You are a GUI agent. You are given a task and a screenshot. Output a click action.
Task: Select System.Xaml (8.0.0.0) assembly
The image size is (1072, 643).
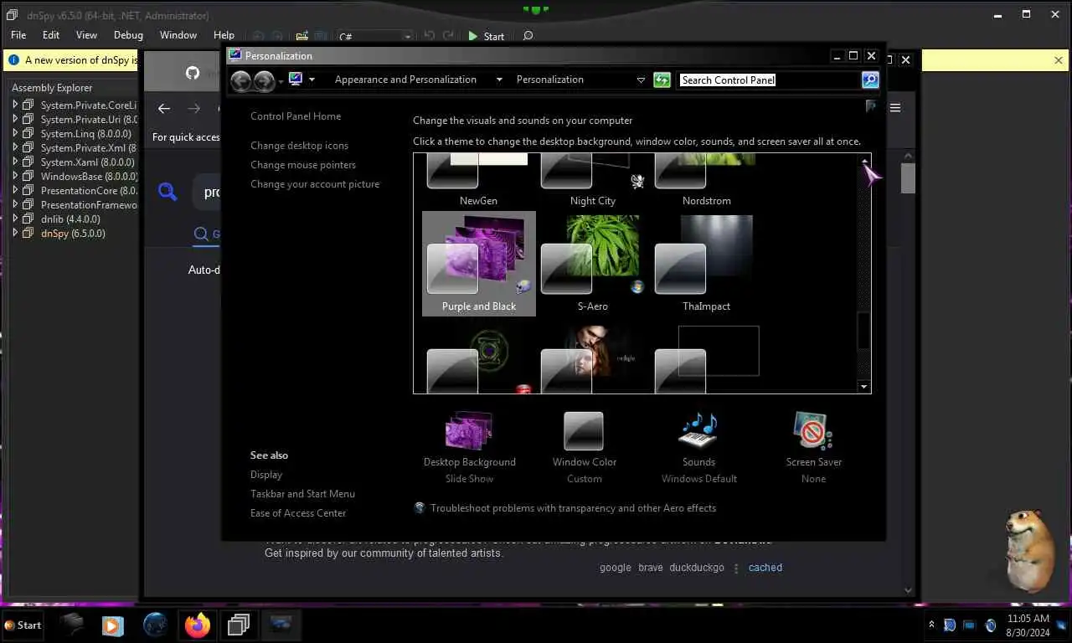tap(87, 162)
